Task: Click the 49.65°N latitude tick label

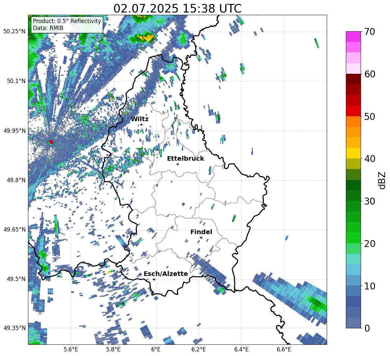Action: click(x=14, y=229)
